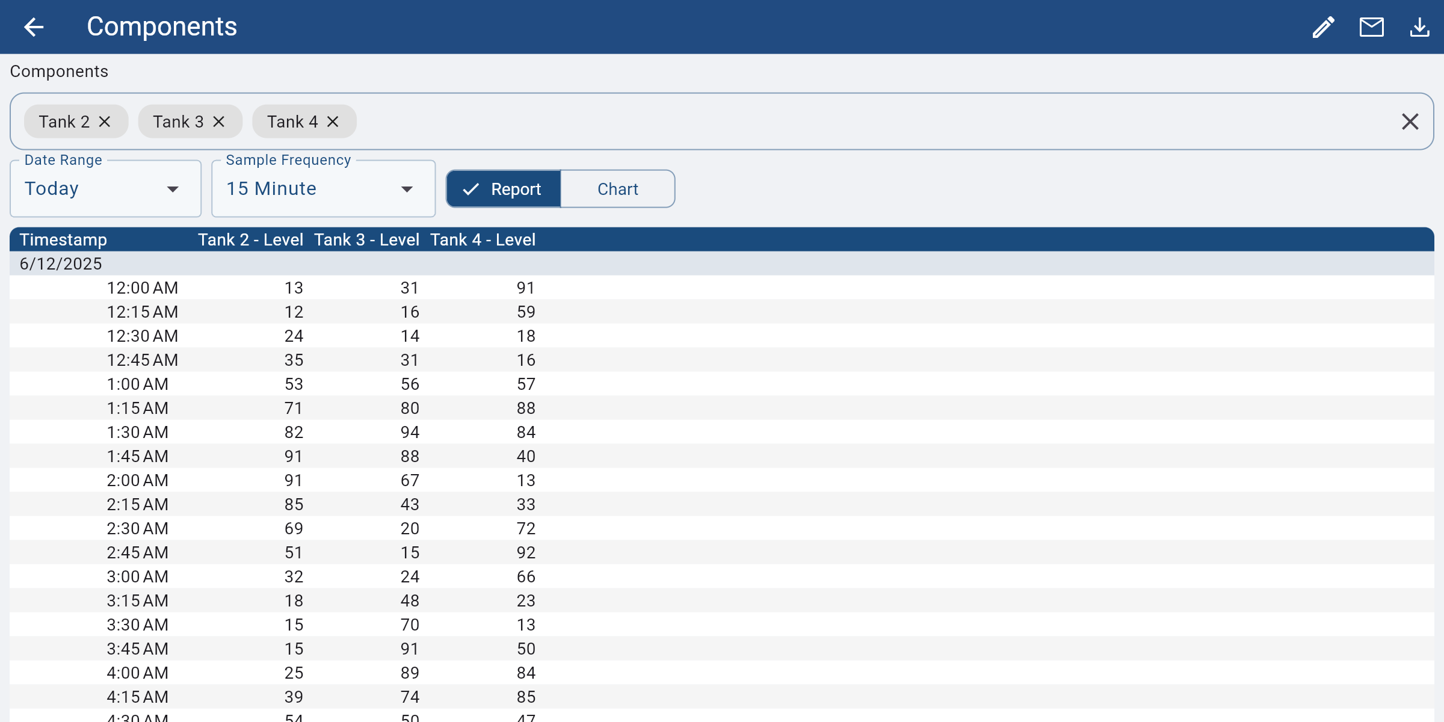Remove the Tank 3 chip
This screenshot has height=722, width=1444.
[219, 122]
